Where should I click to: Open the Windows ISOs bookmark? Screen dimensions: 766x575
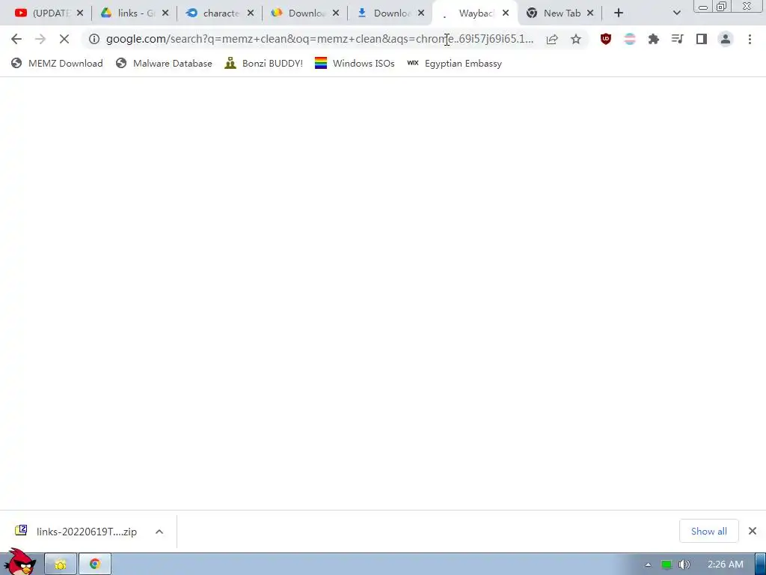click(355, 63)
